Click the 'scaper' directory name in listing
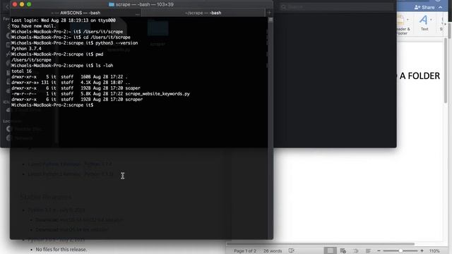 pos(133,87)
